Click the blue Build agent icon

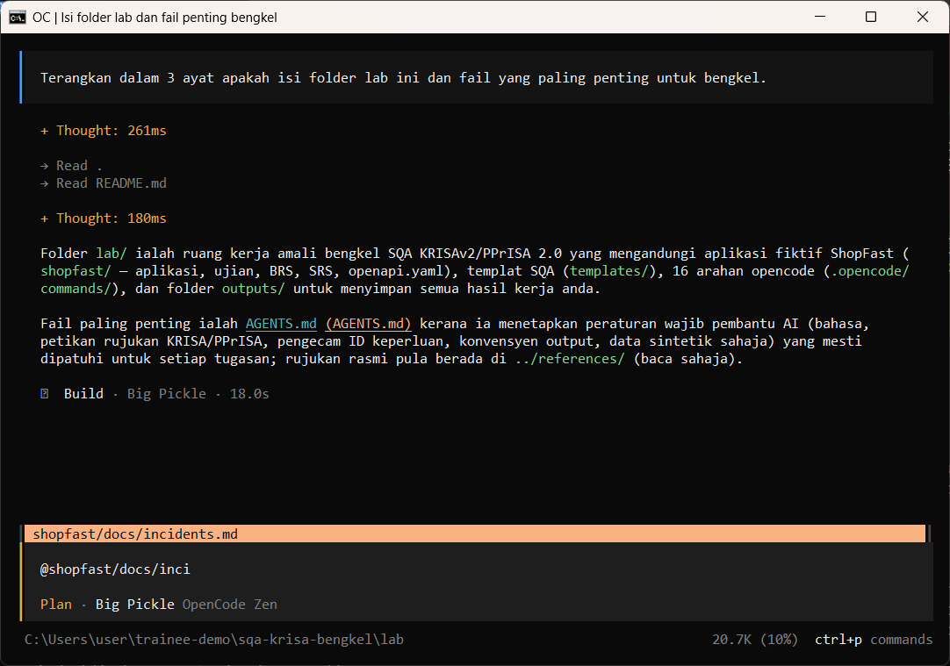pyautogui.click(x=44, y=393)
